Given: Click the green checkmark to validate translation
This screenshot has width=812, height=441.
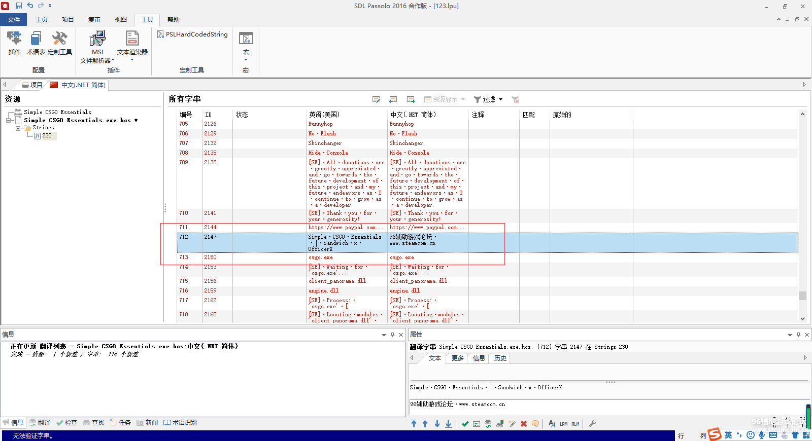Looking at the screenshot, I should click(465, 424).
